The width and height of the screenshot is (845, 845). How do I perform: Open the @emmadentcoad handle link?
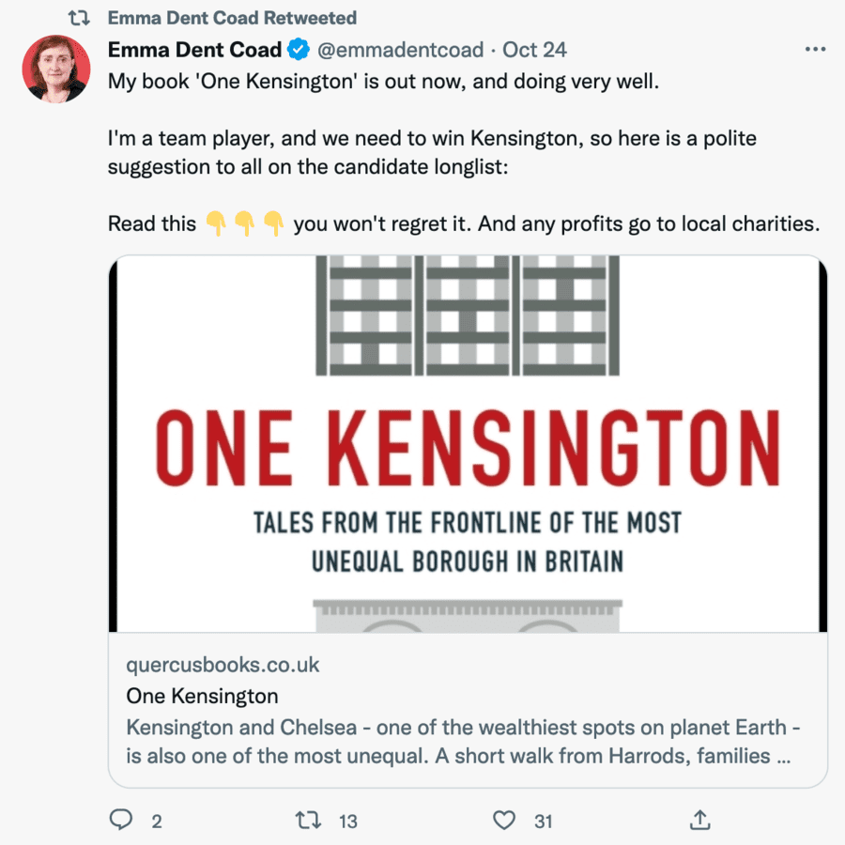pyautogui.click(x=399, y=49)
